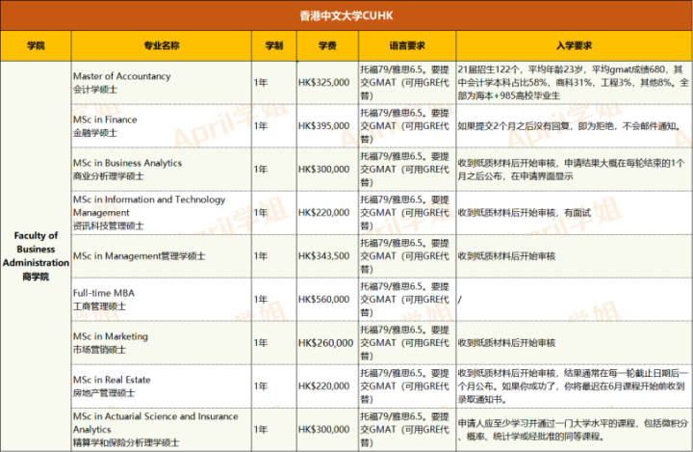The width and height of the screenshot is (693, 452).
Task: Select the MSc in Management管理学硕士 cell
Action: [162, 256]
